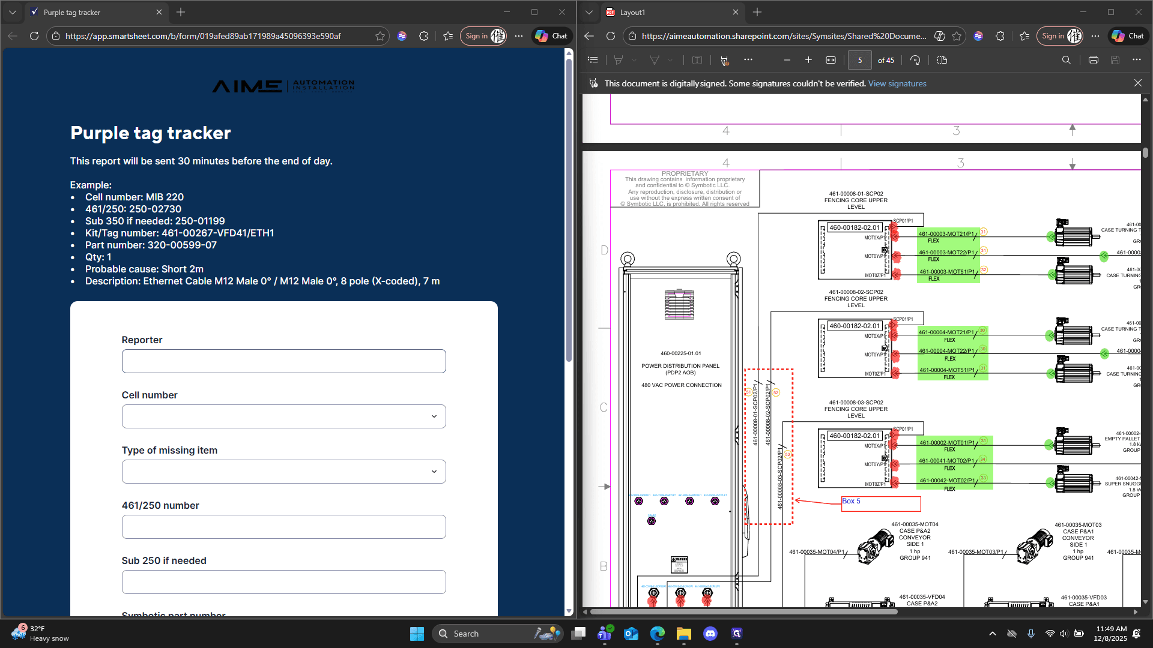Image resolution: width=1153 pixels, height=648 pixels.
Task: Expand the Type of missing item dropdown
Action: click(x=283, y=472)
